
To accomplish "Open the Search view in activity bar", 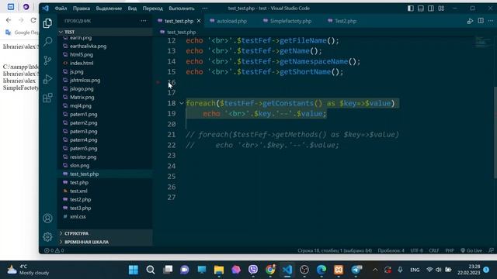I will 47,41.
